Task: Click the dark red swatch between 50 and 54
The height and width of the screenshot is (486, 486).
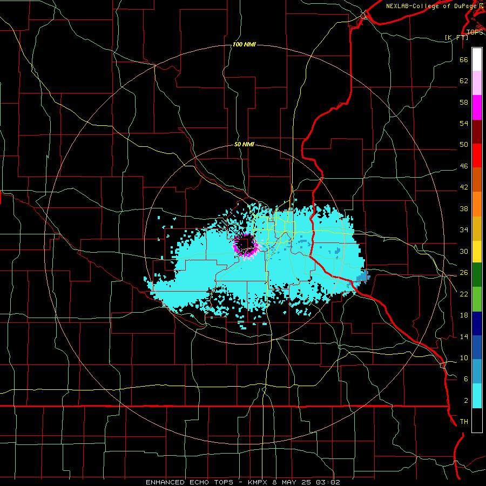Action: coord(477,132)
